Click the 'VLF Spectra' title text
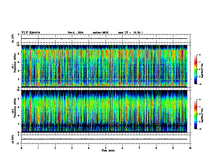The image size is (214, 166). click(31, 33)
